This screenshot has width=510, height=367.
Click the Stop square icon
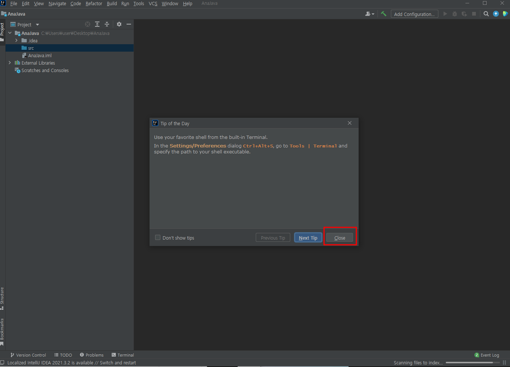(474, 14)
